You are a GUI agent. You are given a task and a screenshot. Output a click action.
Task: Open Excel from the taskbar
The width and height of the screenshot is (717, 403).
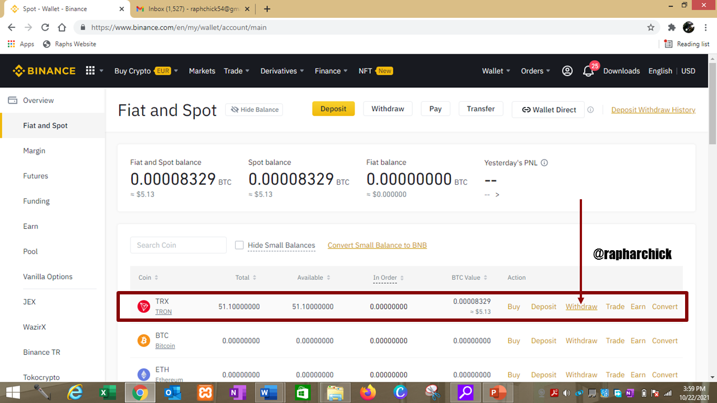point(108,392)
